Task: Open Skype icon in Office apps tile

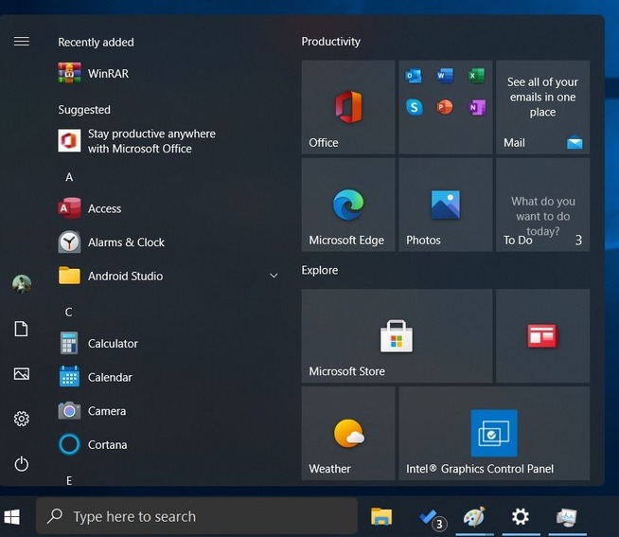Action: (x=414, y=107)
